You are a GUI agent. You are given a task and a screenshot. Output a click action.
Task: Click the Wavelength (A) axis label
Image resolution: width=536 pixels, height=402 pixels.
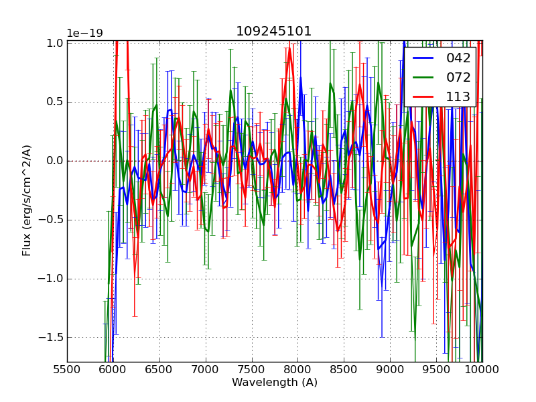pyautogui.click(x=275, y=383)
